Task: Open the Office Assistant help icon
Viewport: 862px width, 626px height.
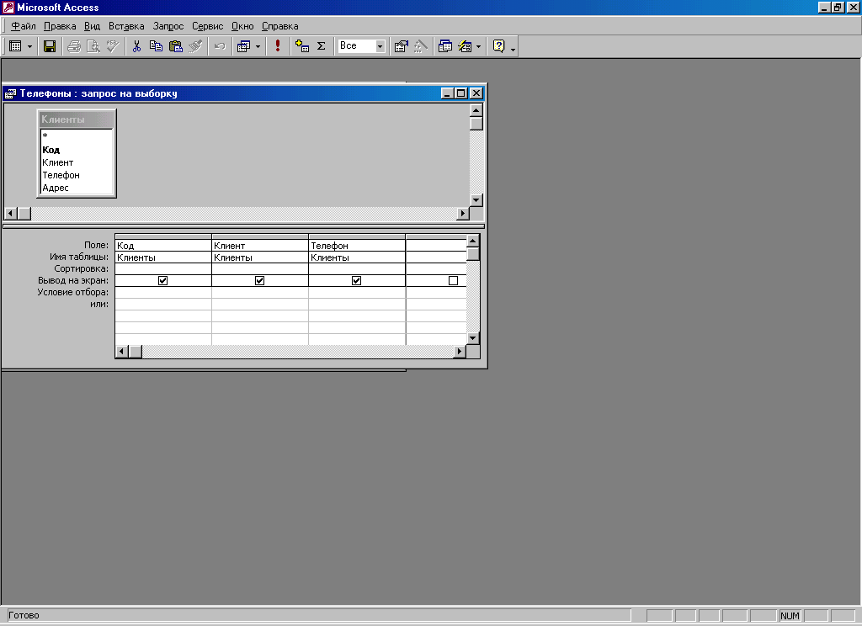Action: tap(498, 46)
